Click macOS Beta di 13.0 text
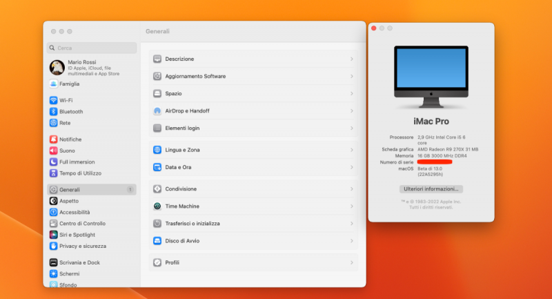Screen dimensions: 552x299 (430, 171)
